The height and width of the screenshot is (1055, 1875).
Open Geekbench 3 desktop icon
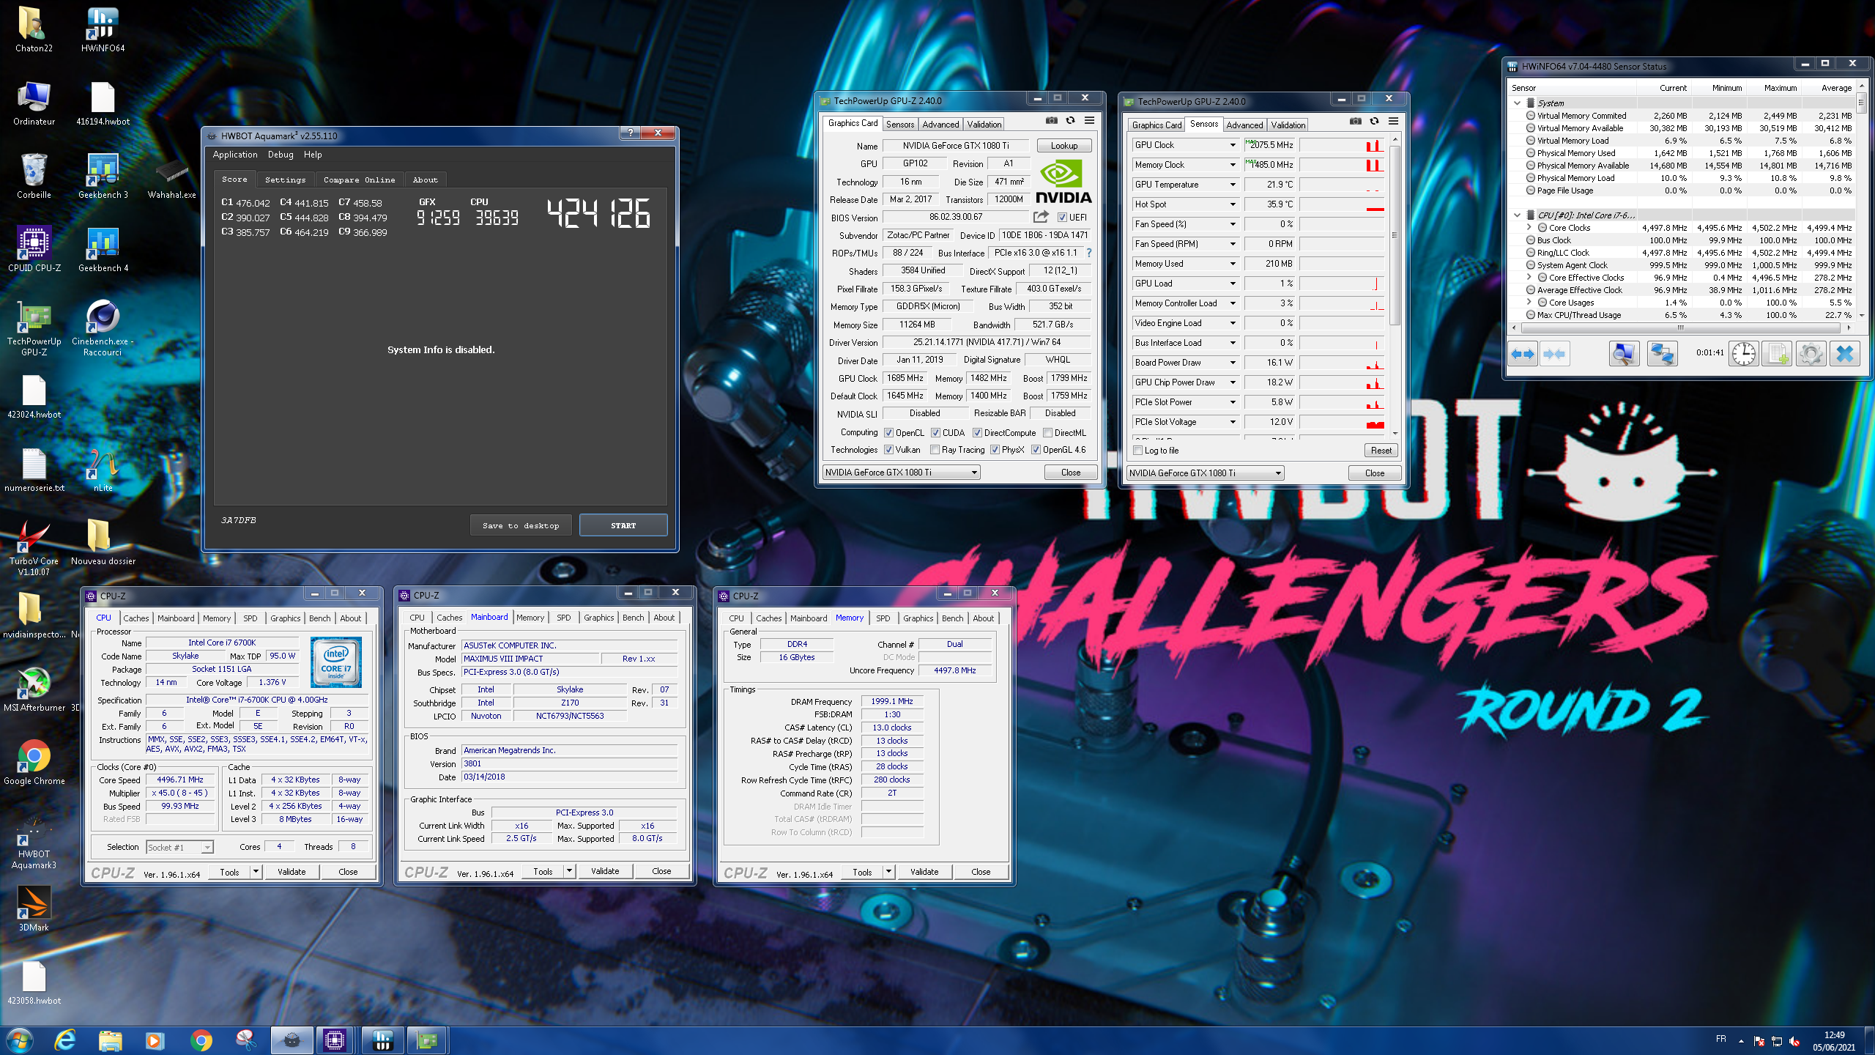click(x=103, y=176)
